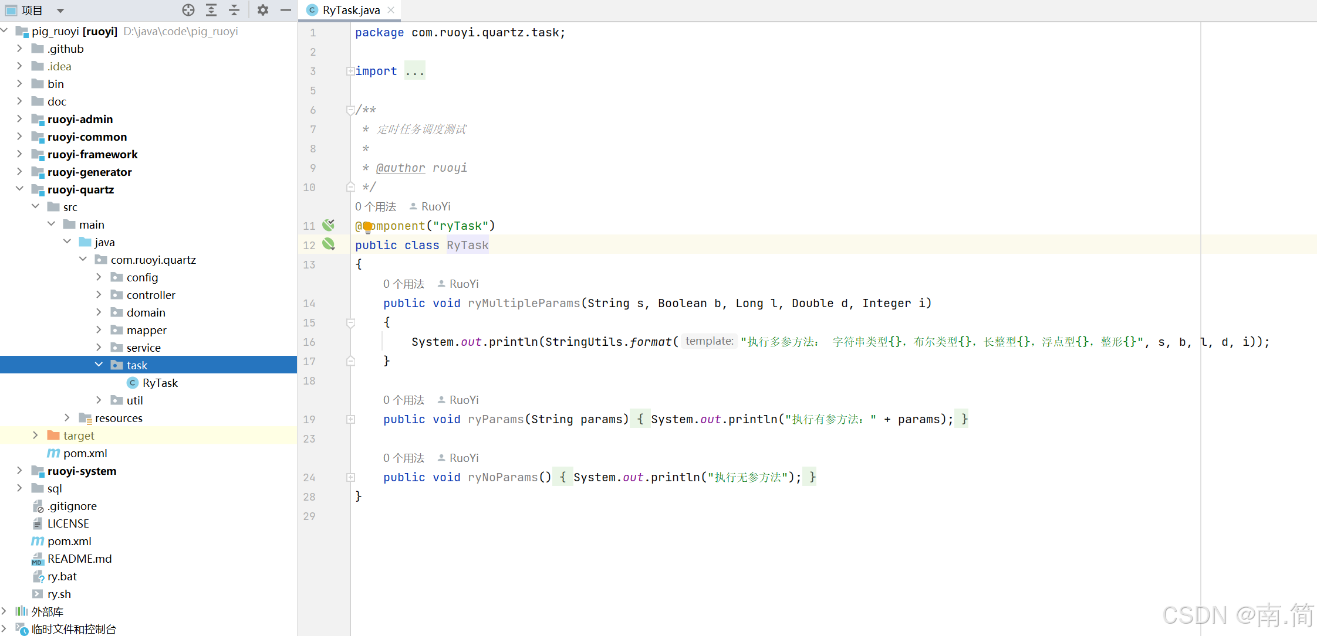The image size is (1317, 636).
Task: Expand the ruoyi-admin module
Action: (19, 119)
